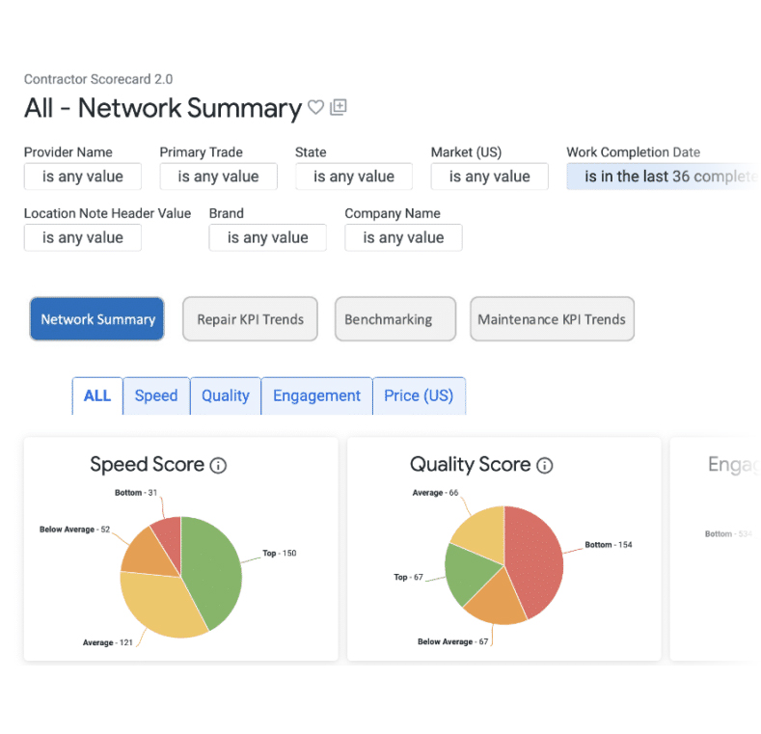Open Quality Score info icon

[x=545, y=466]
